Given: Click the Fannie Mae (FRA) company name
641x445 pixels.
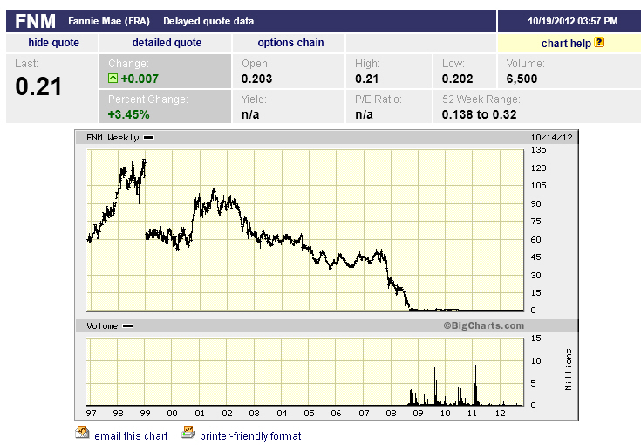Looking at the screenshot, I should [109, 21].
